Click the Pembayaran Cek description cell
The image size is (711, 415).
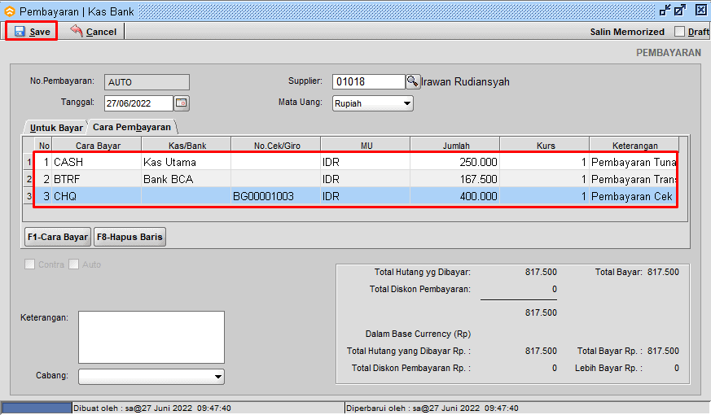click(634, 196)
